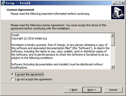The width and height of the screenshot is (126, 96).
Task: Close the Setup - TotalD window
Action: 123,3
